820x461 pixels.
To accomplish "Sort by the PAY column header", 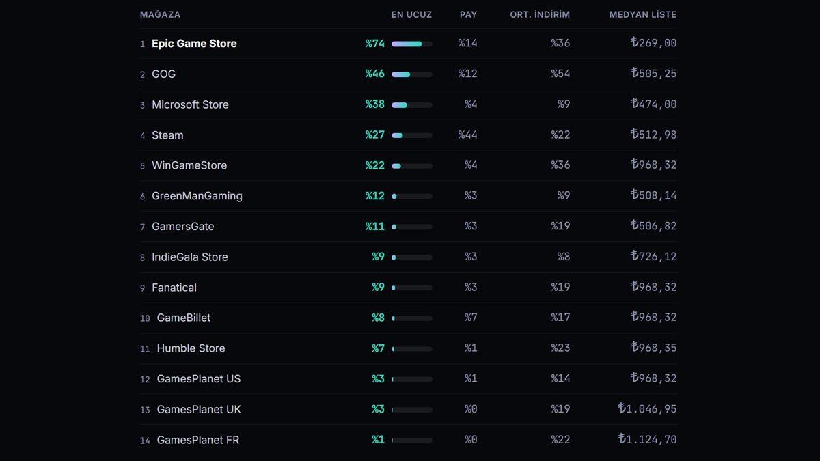I will point(469,14).
